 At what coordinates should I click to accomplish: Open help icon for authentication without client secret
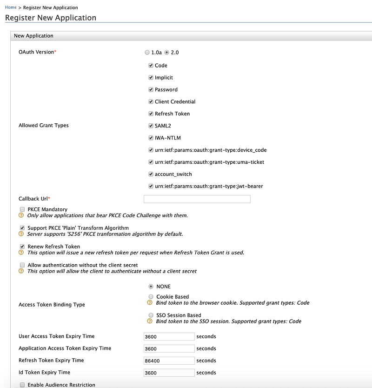(x=21, y=271)
